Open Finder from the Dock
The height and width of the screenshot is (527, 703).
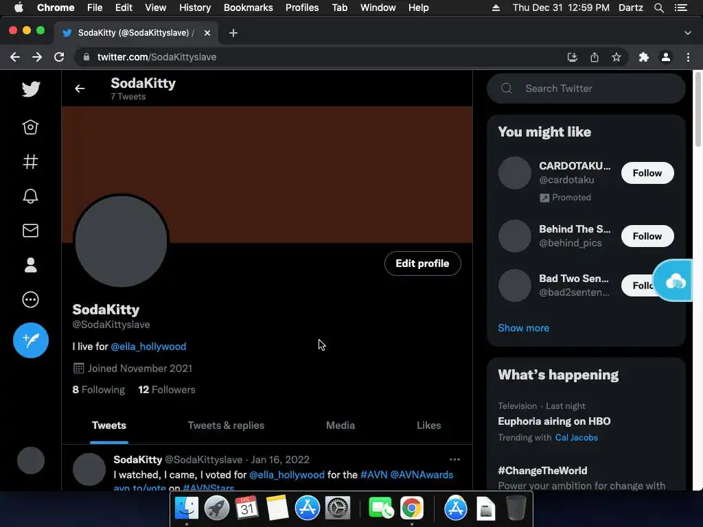click(187, 508)
